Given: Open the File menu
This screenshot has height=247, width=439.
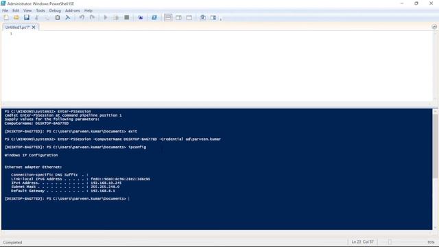Looking at the screenshot, I should (x=5, y=10).
